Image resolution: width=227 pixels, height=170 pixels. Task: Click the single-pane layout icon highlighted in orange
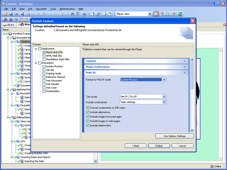tap(156, 14)
